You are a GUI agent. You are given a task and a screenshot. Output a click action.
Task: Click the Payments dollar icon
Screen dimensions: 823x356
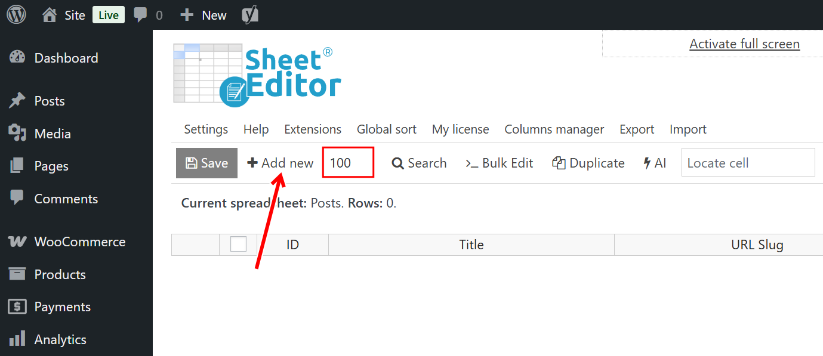click(x=17, y=307)
